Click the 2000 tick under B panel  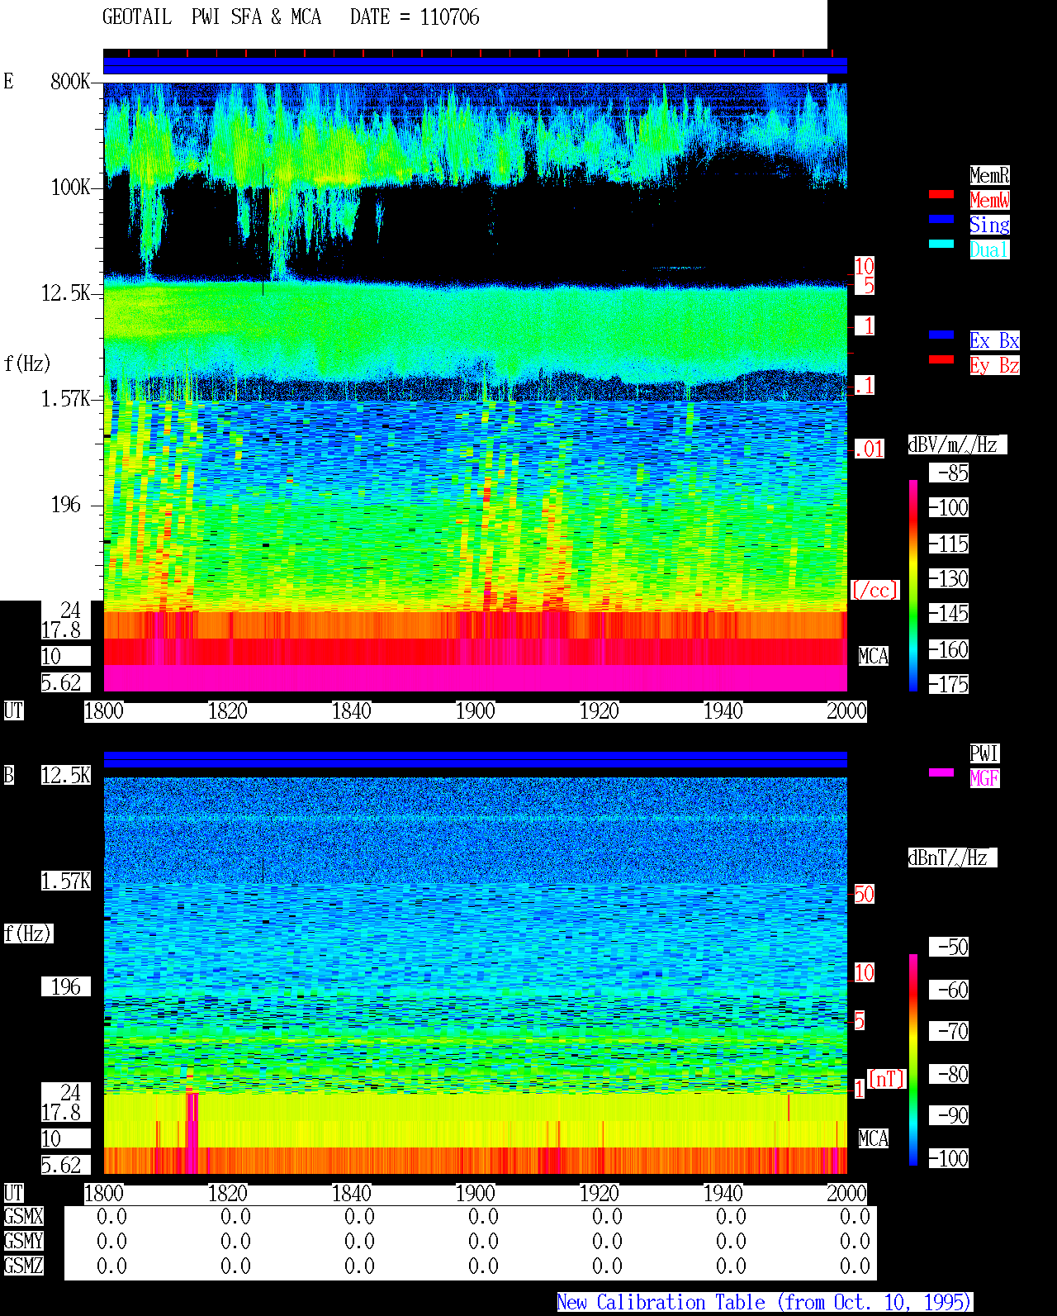tap(847, 1193)
